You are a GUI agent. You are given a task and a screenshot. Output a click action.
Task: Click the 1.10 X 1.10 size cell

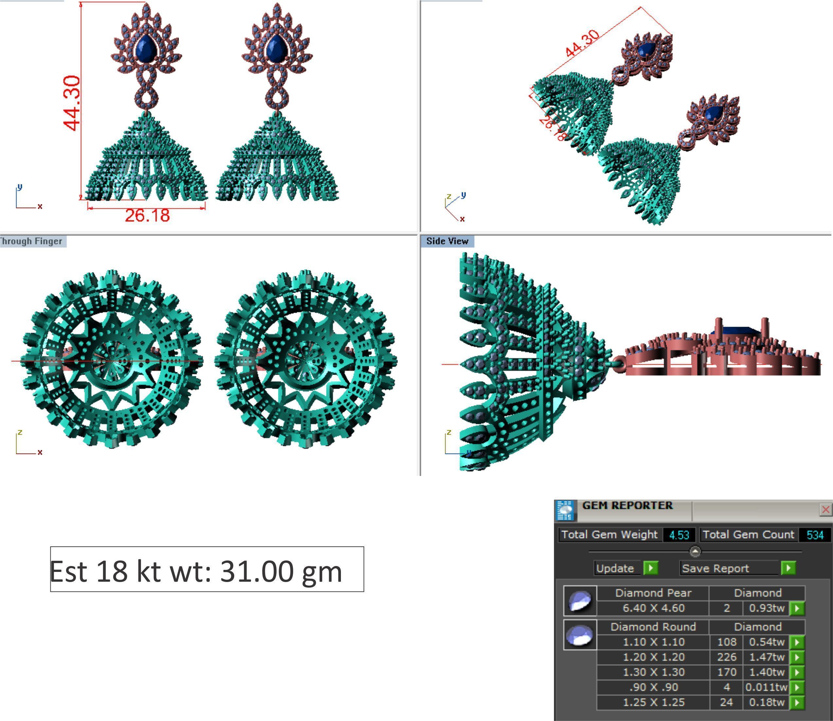[x=653, y=642]
